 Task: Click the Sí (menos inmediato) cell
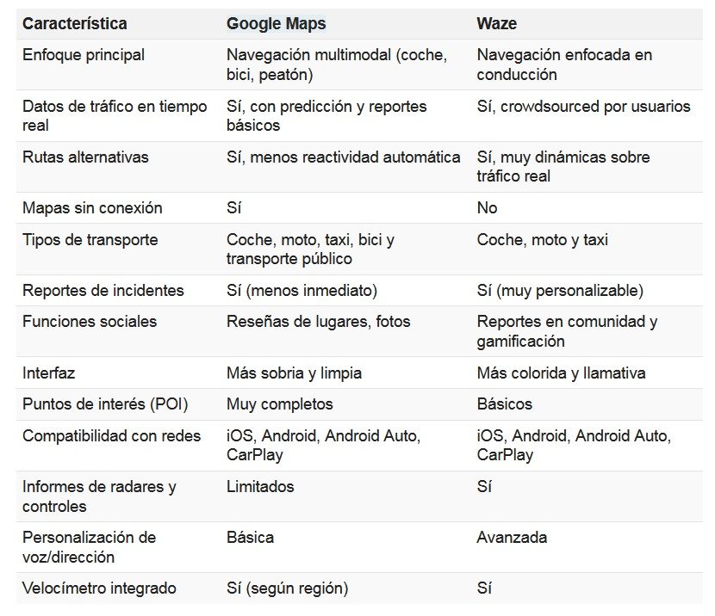point(302,291)
